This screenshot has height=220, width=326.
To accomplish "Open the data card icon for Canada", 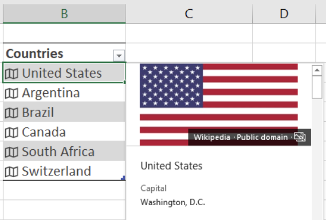I will click(11, 133).
